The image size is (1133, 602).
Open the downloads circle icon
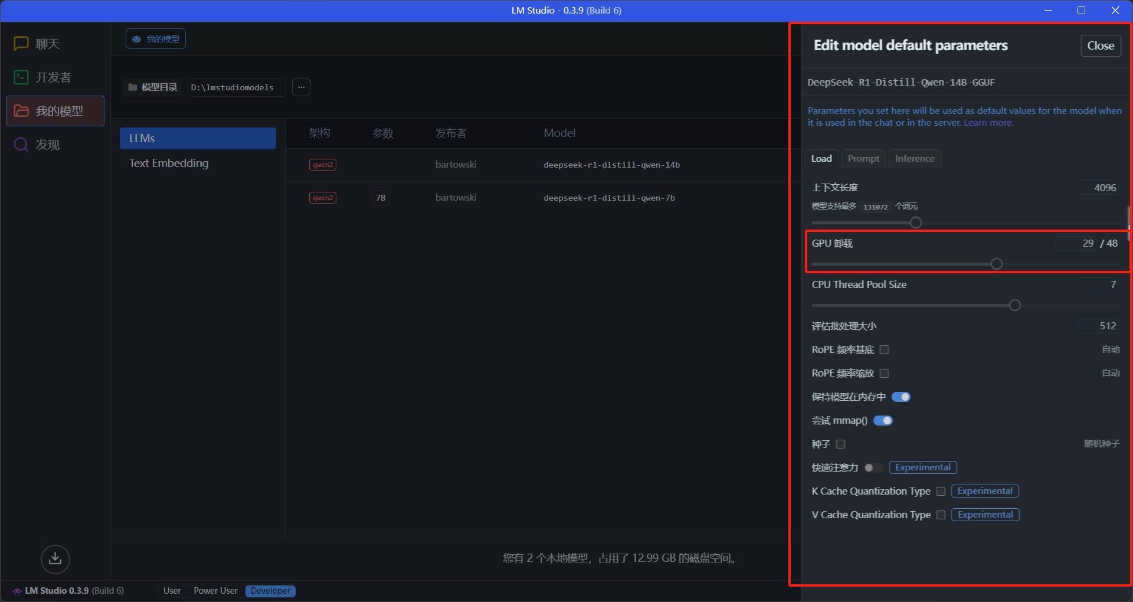pos(55,559)
